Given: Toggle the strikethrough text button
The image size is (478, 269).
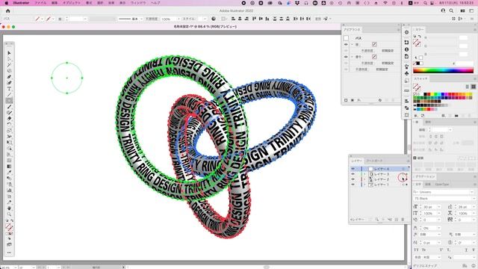Looking at the screenshot, I should tap(473, 250).
